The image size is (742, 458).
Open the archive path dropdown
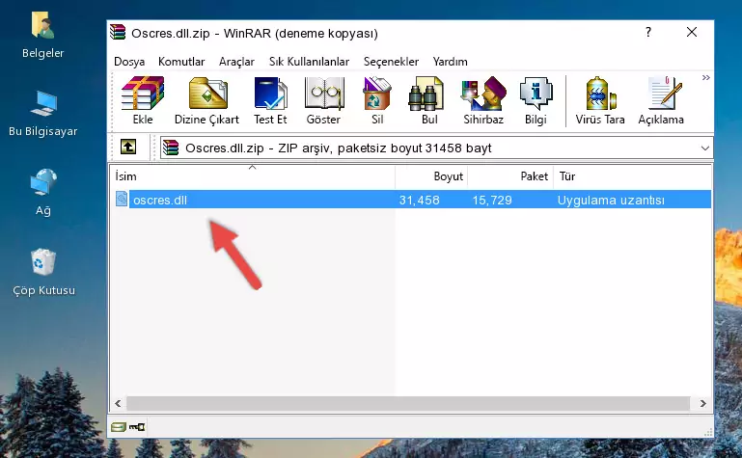pyautogui.click(x=704, y=148)
